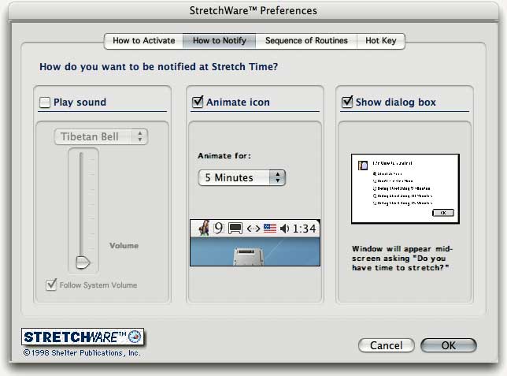Click the small OK button in dialog preview

[443, 213]
